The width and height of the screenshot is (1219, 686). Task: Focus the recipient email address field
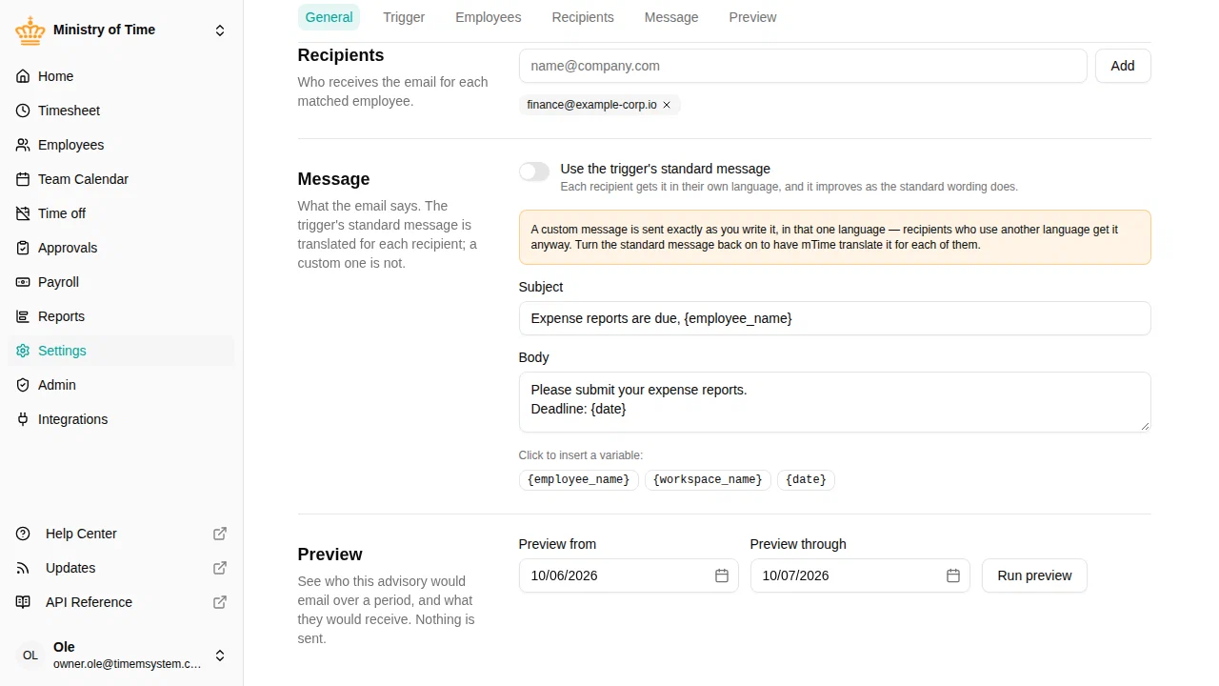point(803,66)
